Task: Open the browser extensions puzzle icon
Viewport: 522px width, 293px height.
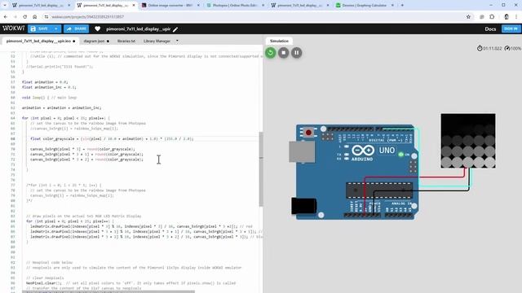Action: click(x=492, y=16)
